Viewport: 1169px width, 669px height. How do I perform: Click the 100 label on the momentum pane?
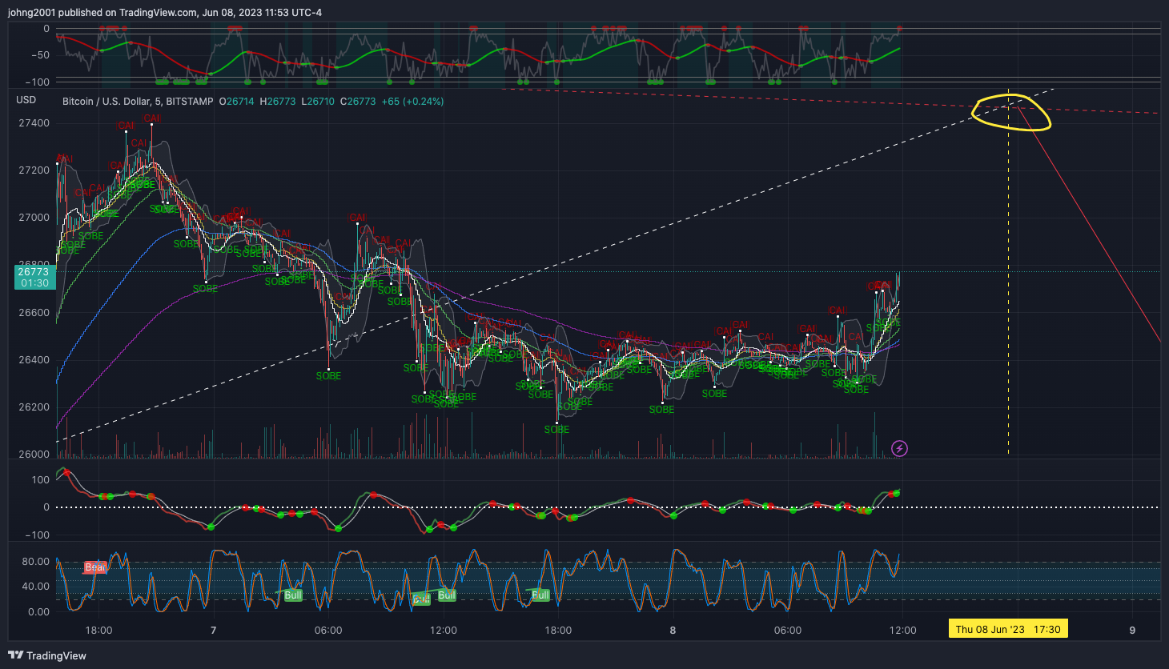coord(41,480)
